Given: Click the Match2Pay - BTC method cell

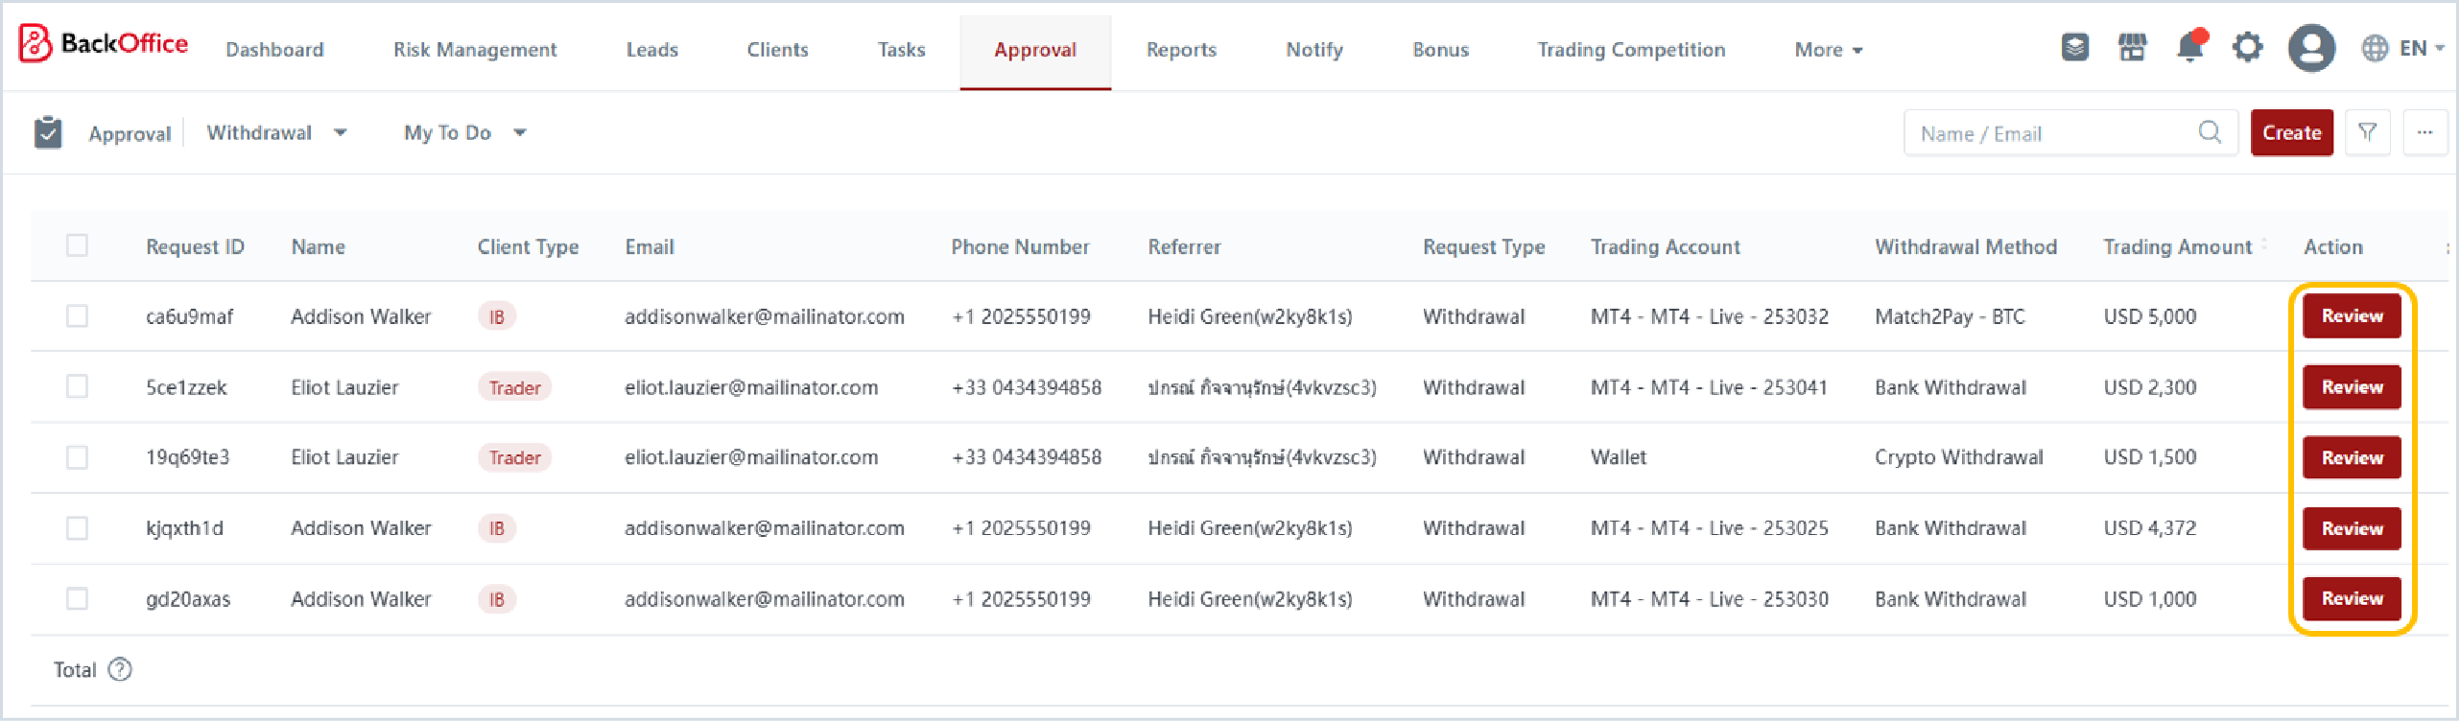Looking at the screenshot, I should coord(1950,316).
